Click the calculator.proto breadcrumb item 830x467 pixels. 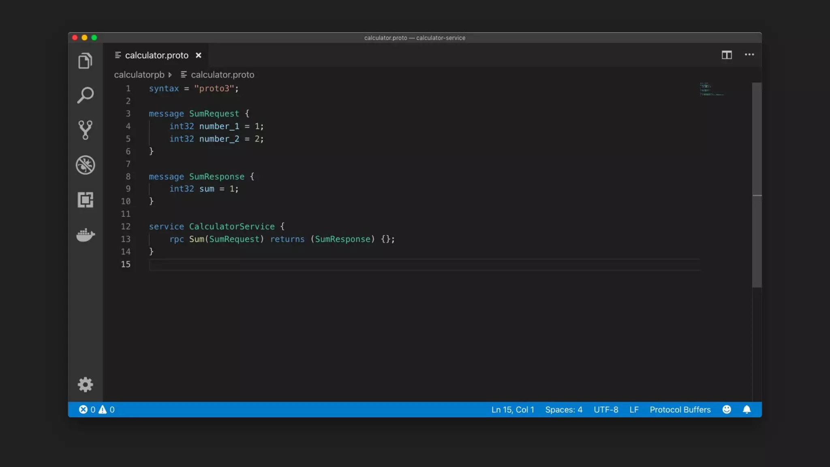click(222, 75)
